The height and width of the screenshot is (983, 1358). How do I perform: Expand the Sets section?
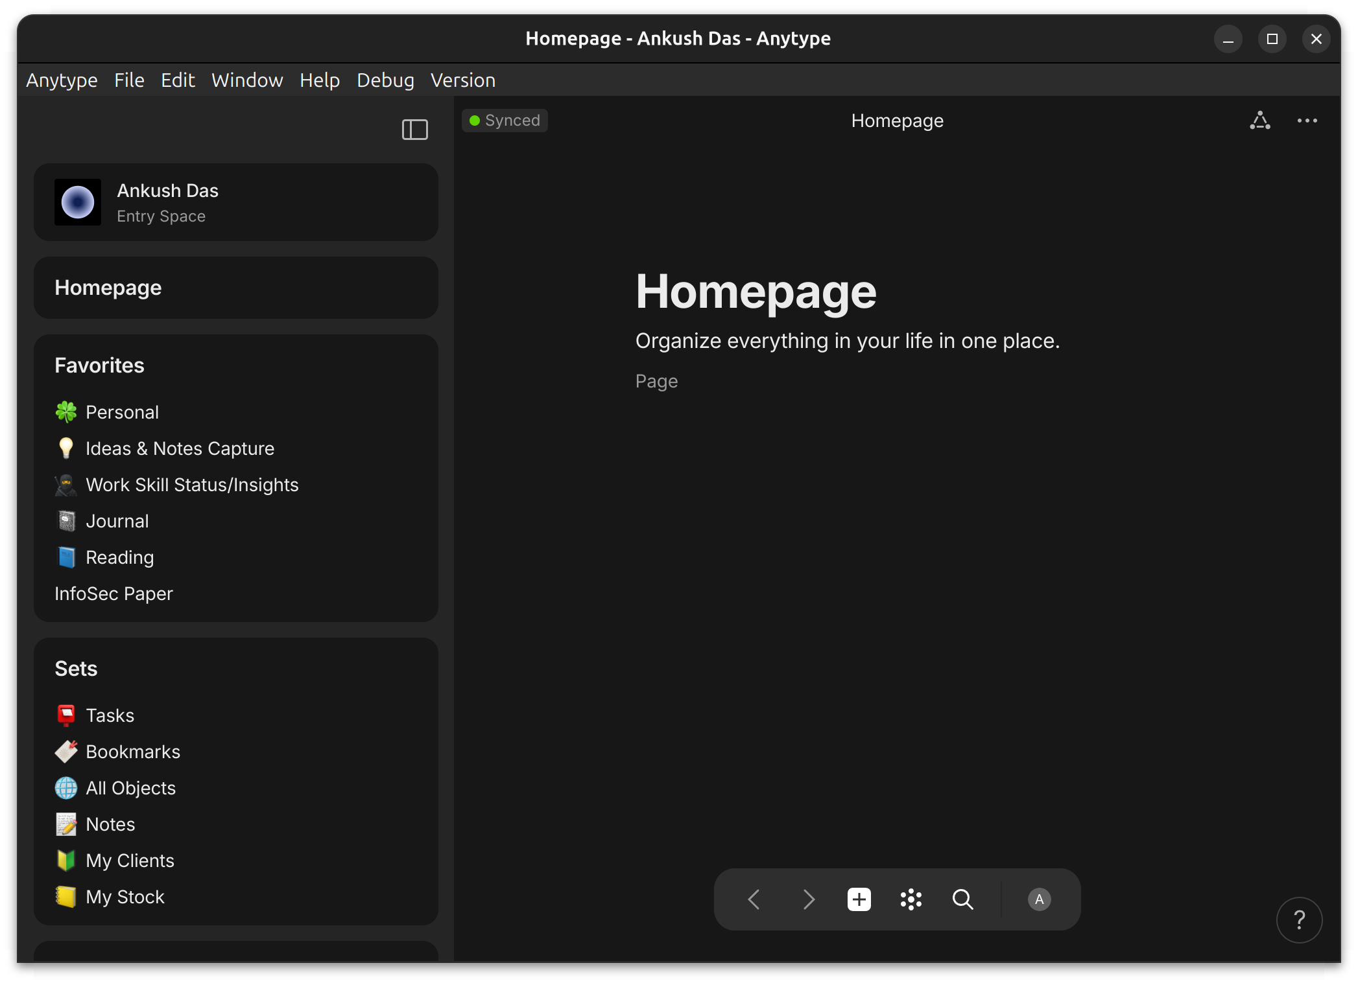click(x=75, y=669)
